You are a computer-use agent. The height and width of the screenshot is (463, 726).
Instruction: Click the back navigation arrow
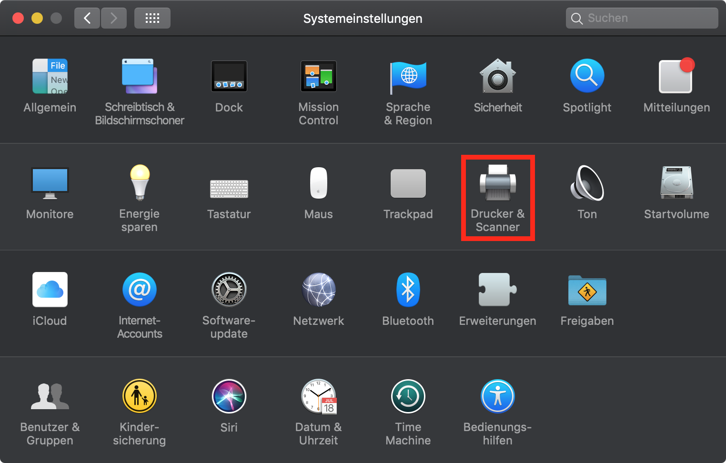[x=87, y=18]
